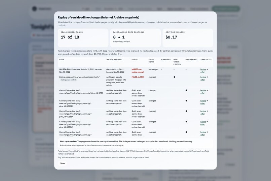The image size is (271, 181).
Task: Click "Quick scan alarm, deep review cleared it" in pims_id=5732 row
Action: coord(139,93)
